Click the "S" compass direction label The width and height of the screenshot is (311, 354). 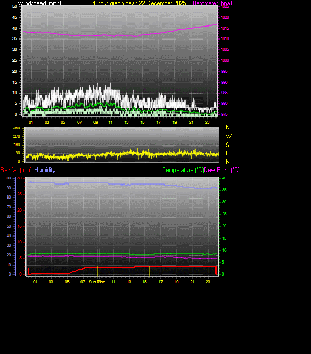pos(227,145)
